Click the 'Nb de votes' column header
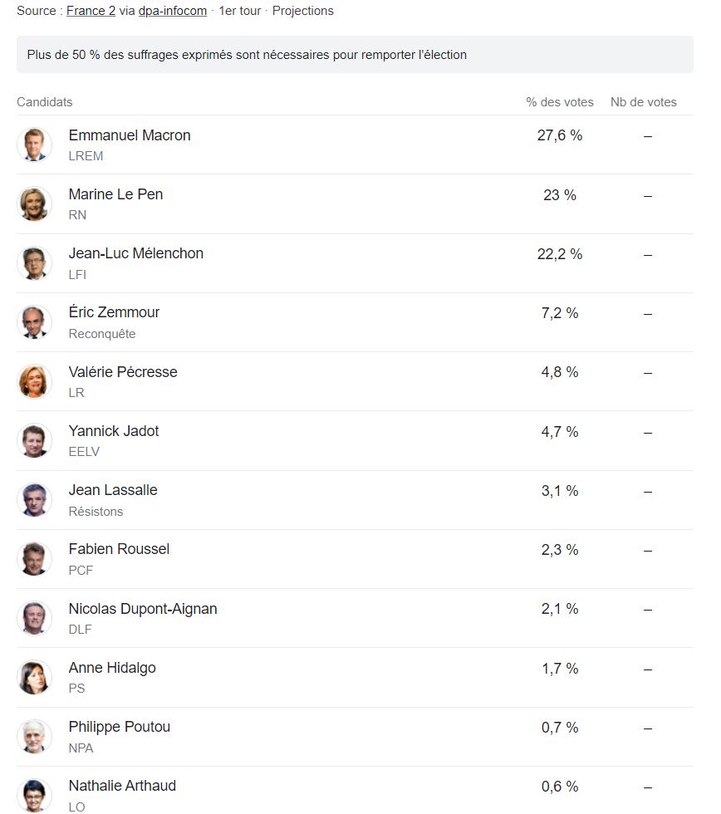The image size is (721, 814). click(x=643, y=102)
